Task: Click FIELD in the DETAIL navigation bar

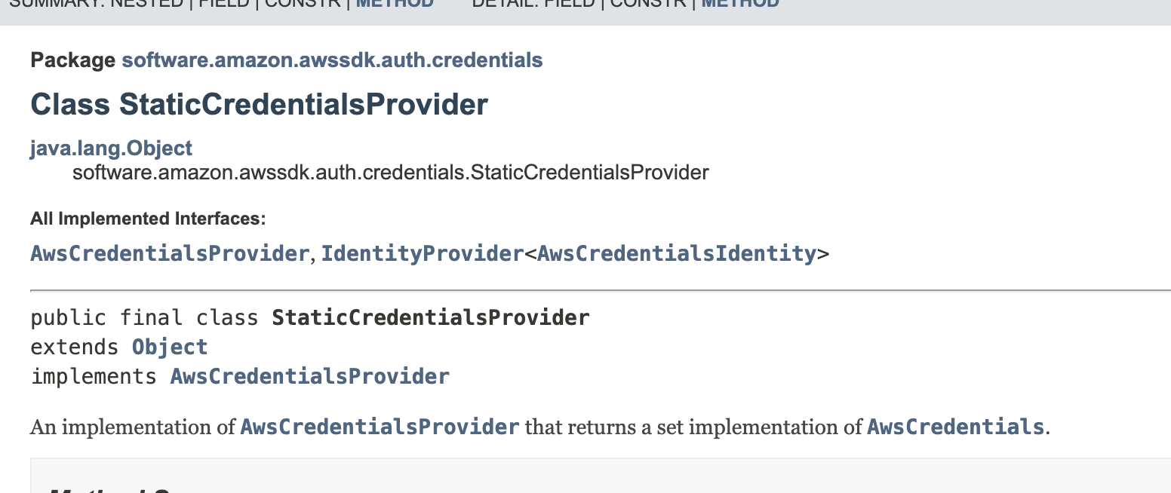Action: click(570, 4)
